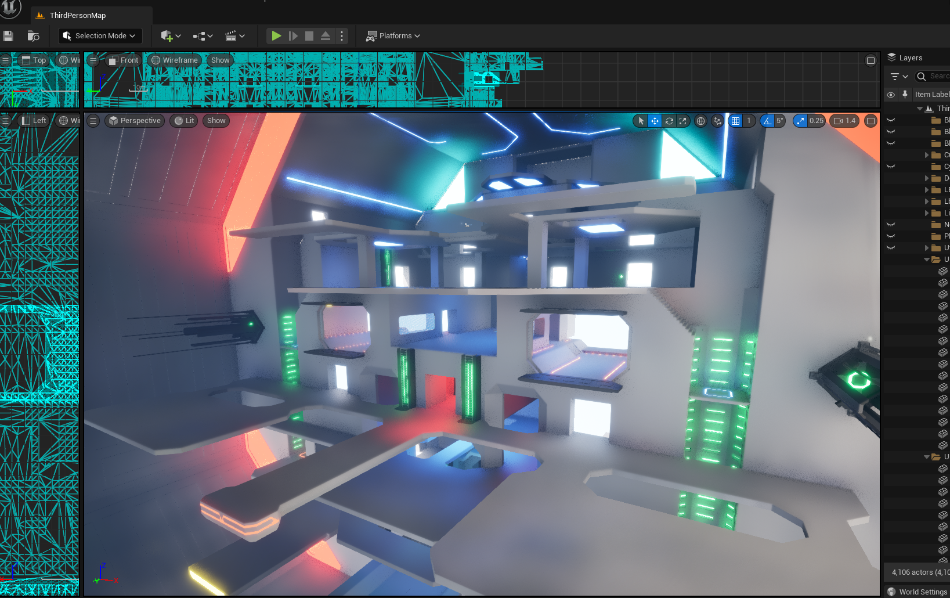Click the camera speed 1.4 control
This screenshot has height=598, width=950.
[x=844, y=121]
